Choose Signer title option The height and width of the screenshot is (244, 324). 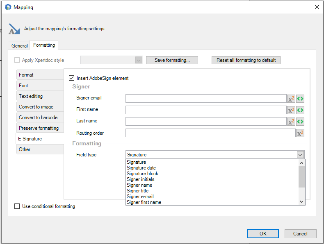click(212, 191)
